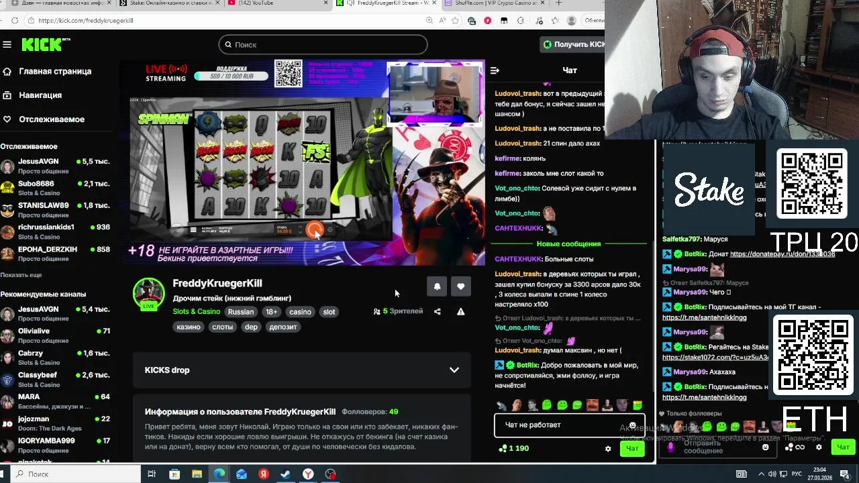Open chat settings gear icon
This screenshot has height=483, width=859.
(608, 449)
